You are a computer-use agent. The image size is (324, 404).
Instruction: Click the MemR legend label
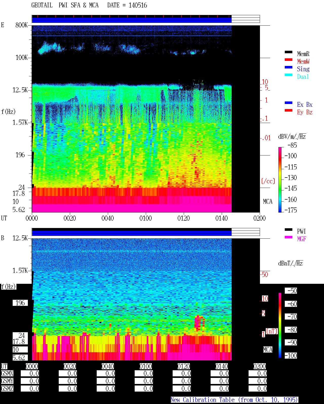coord(303,54)
